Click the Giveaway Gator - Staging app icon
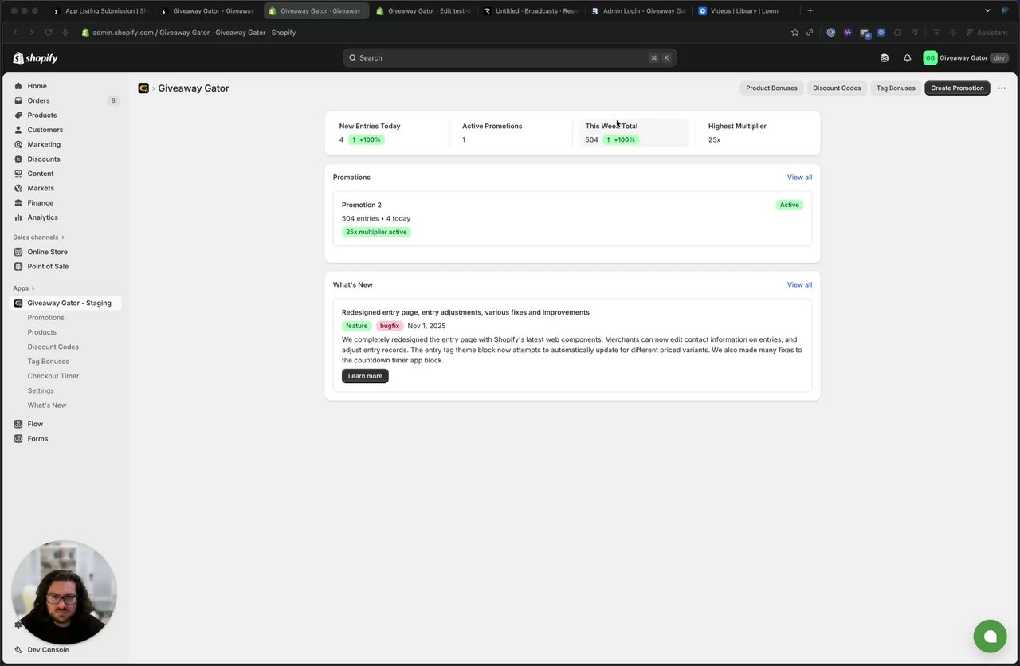Screen dimensions: 1020x666 (18, 303)
